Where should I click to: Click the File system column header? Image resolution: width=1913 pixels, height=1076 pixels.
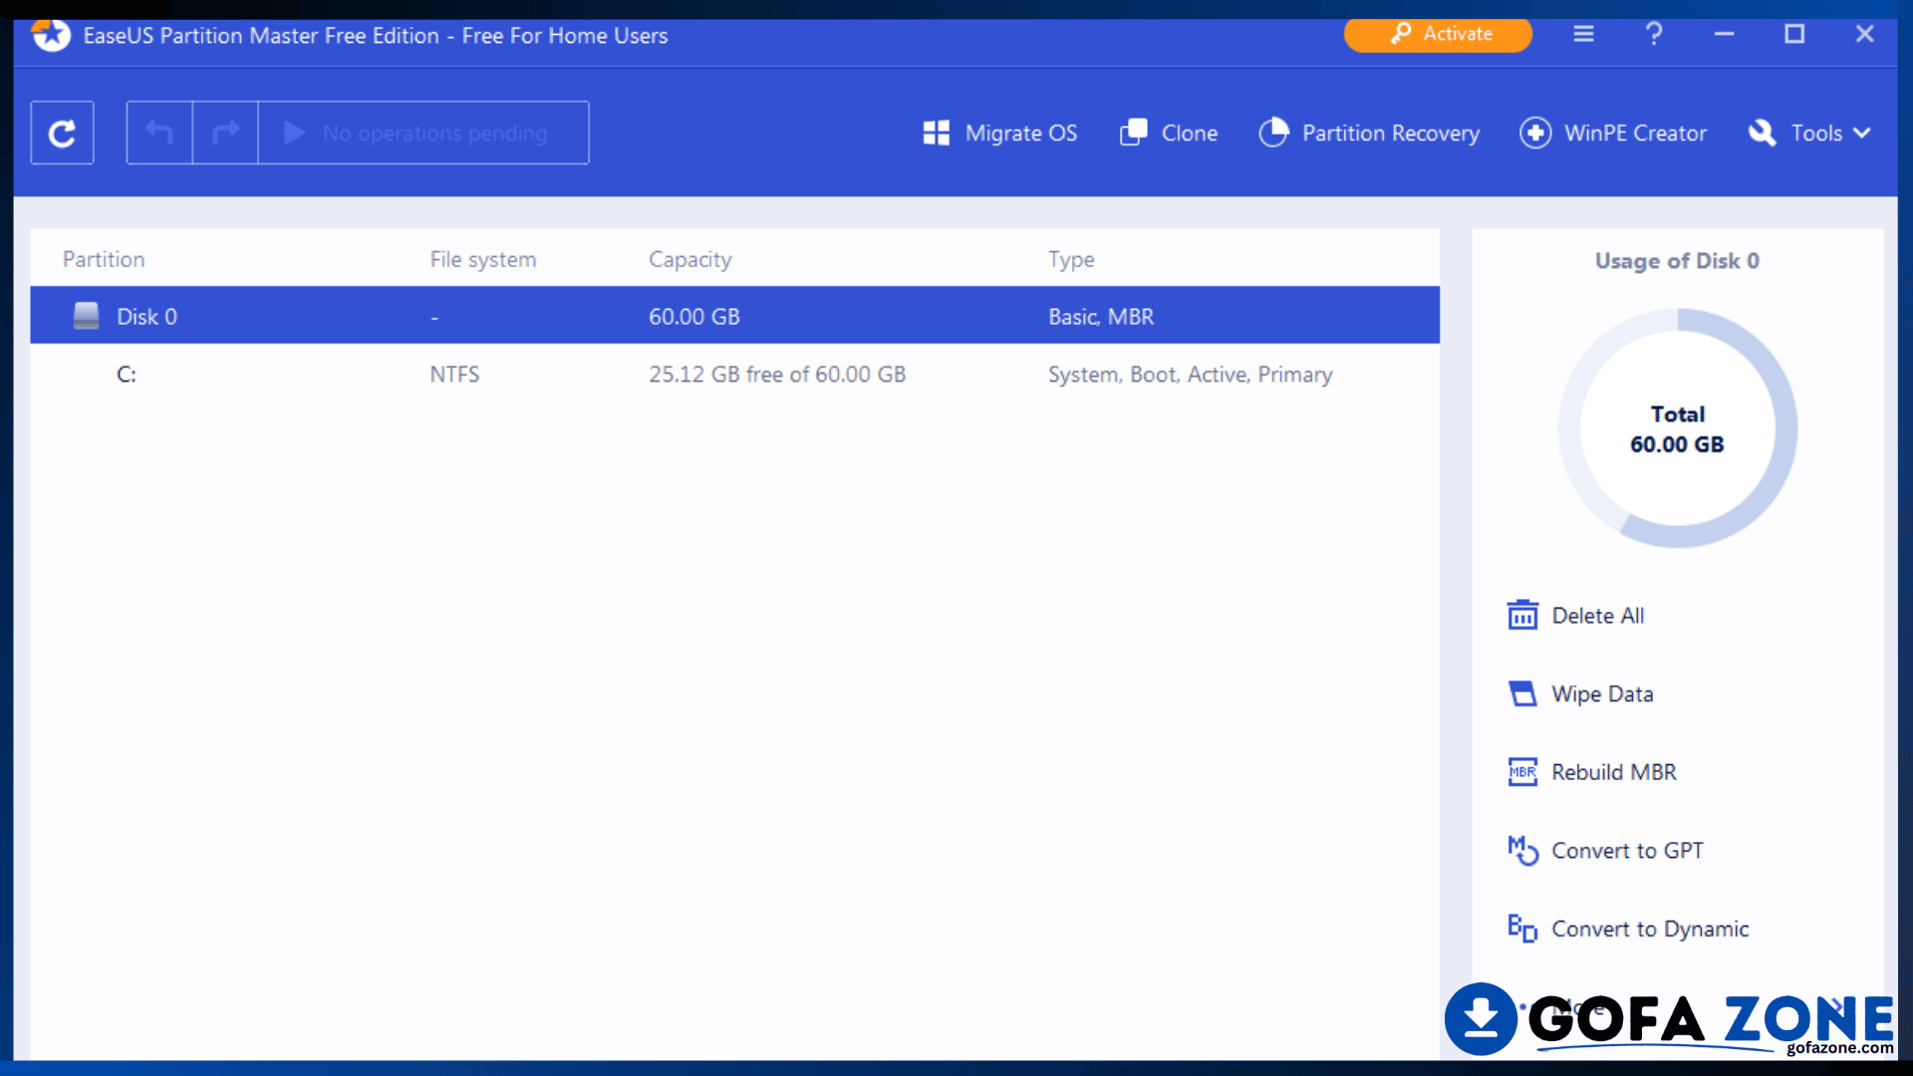483,259
